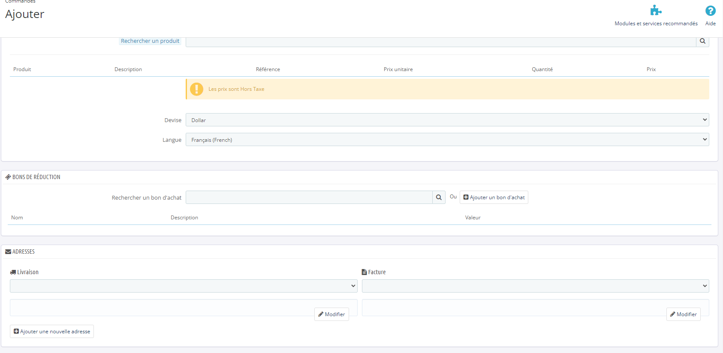
Task: Click the Description header in vouchers table
Action: (184, 218)
